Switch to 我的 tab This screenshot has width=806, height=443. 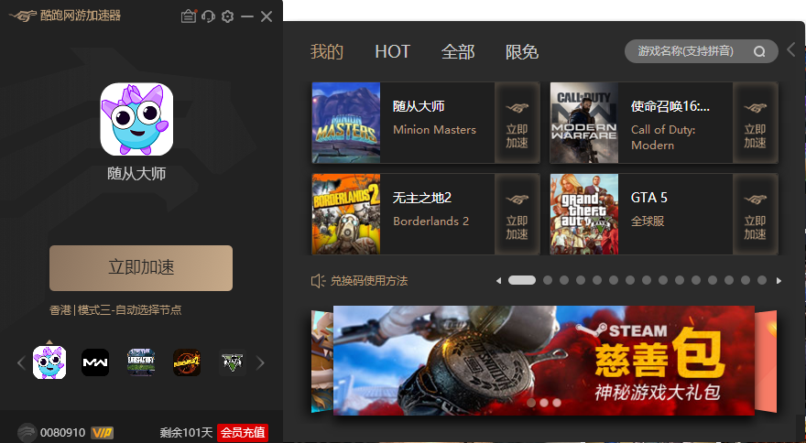(x=326, y=51)
